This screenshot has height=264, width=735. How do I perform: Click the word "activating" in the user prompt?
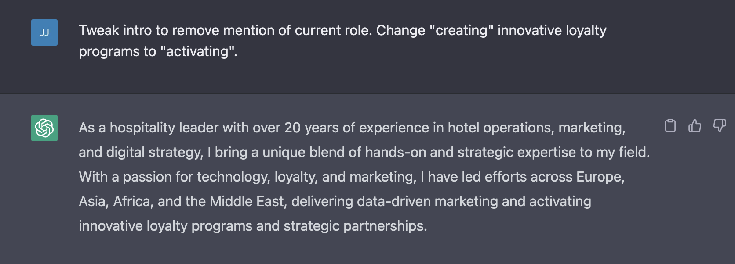(x=198, y=51)
